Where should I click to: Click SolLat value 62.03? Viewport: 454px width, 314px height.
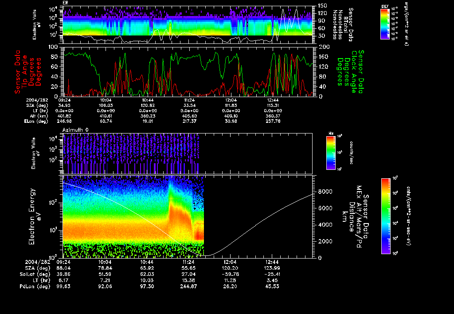coord(147,274)
